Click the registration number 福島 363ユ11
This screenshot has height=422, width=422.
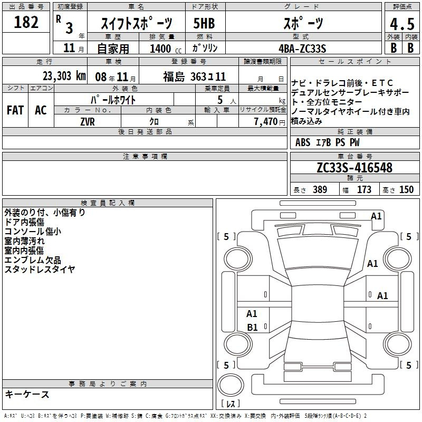pyautogui.click(x=194, y=76)
